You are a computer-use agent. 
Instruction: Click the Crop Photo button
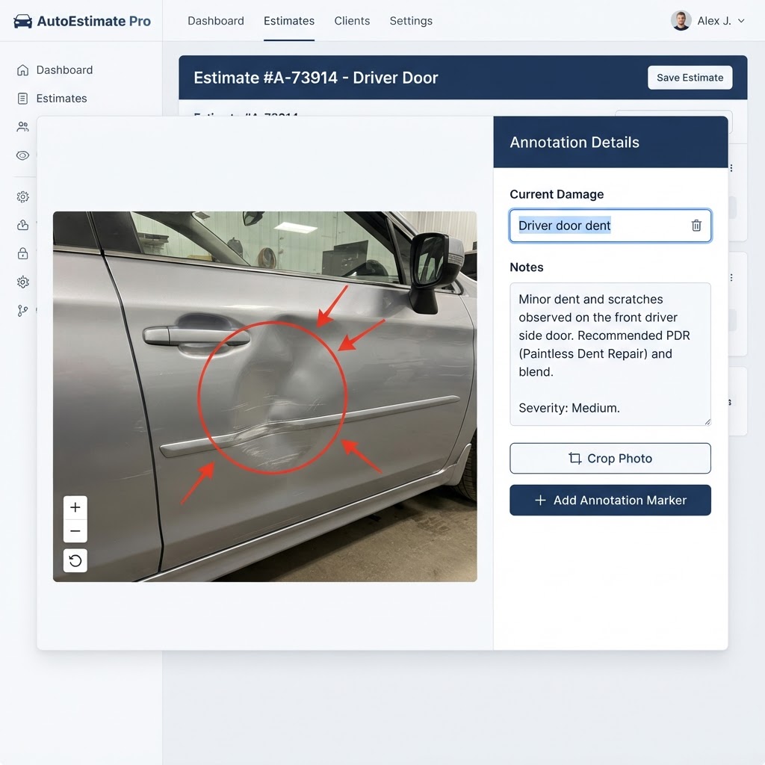point(610,458)
